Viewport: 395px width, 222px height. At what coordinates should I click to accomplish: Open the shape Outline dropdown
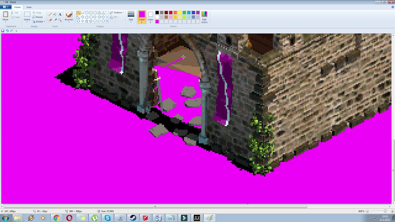(x=117, y=13)
